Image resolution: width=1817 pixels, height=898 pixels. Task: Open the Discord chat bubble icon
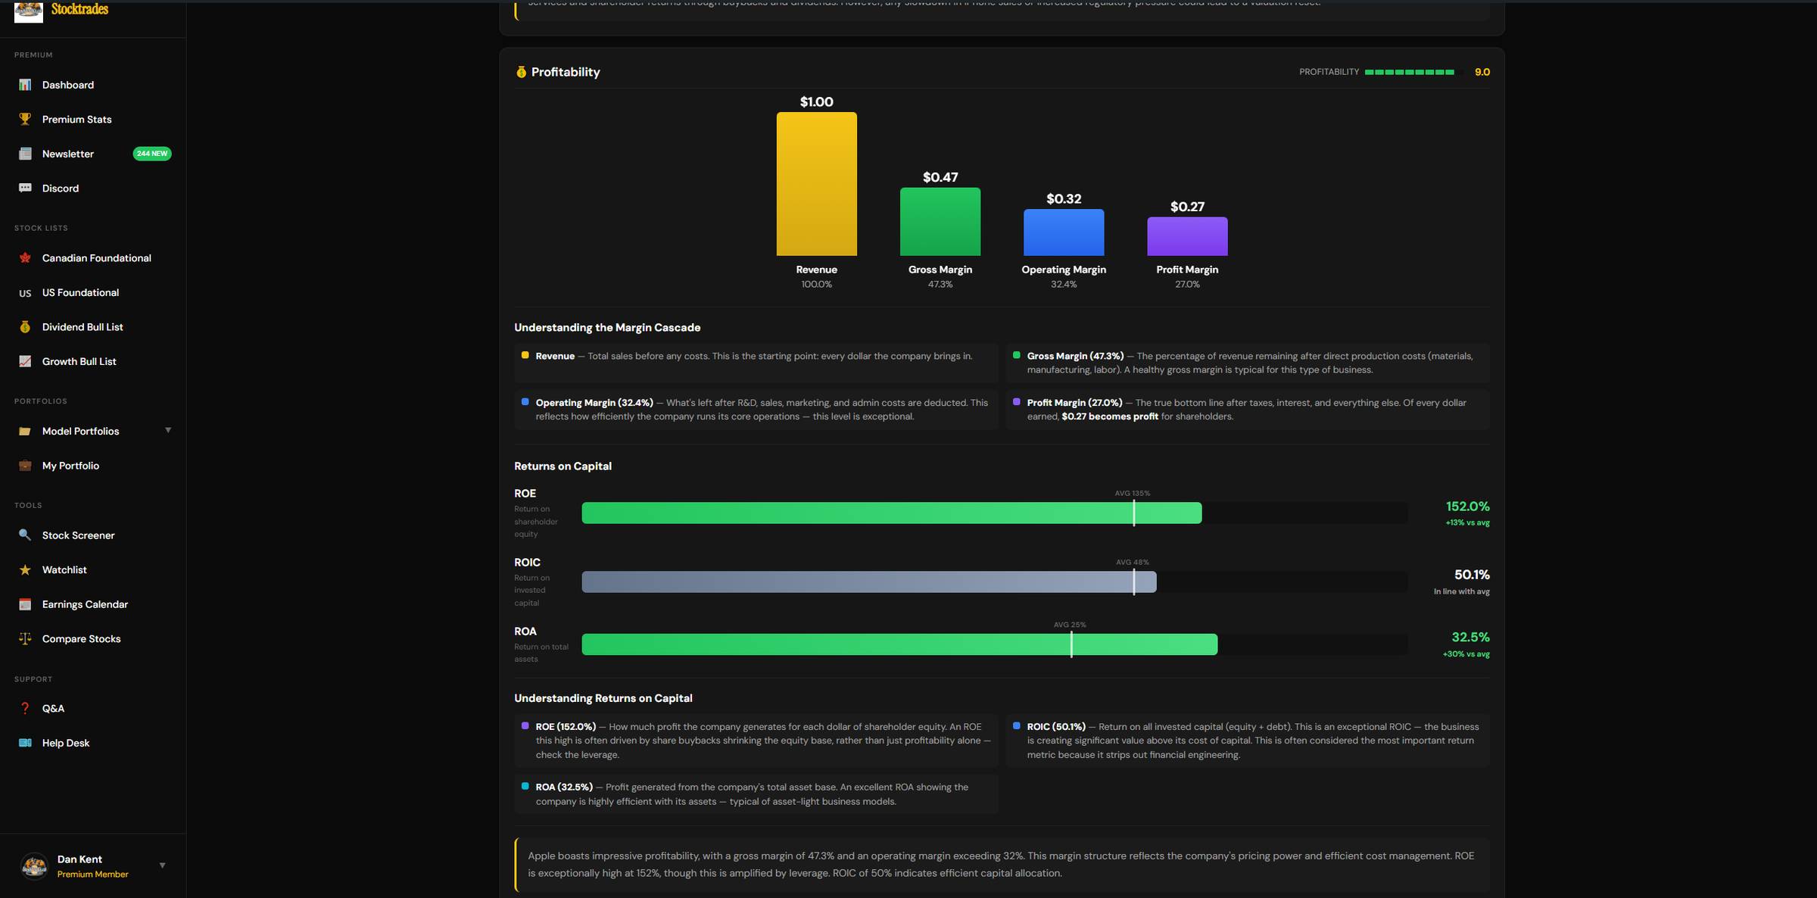(25, 188)
